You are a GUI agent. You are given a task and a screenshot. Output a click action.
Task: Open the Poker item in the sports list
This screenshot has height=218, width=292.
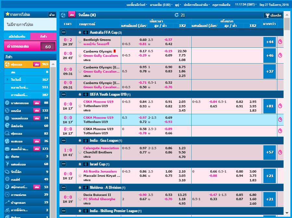pos(27,216)
